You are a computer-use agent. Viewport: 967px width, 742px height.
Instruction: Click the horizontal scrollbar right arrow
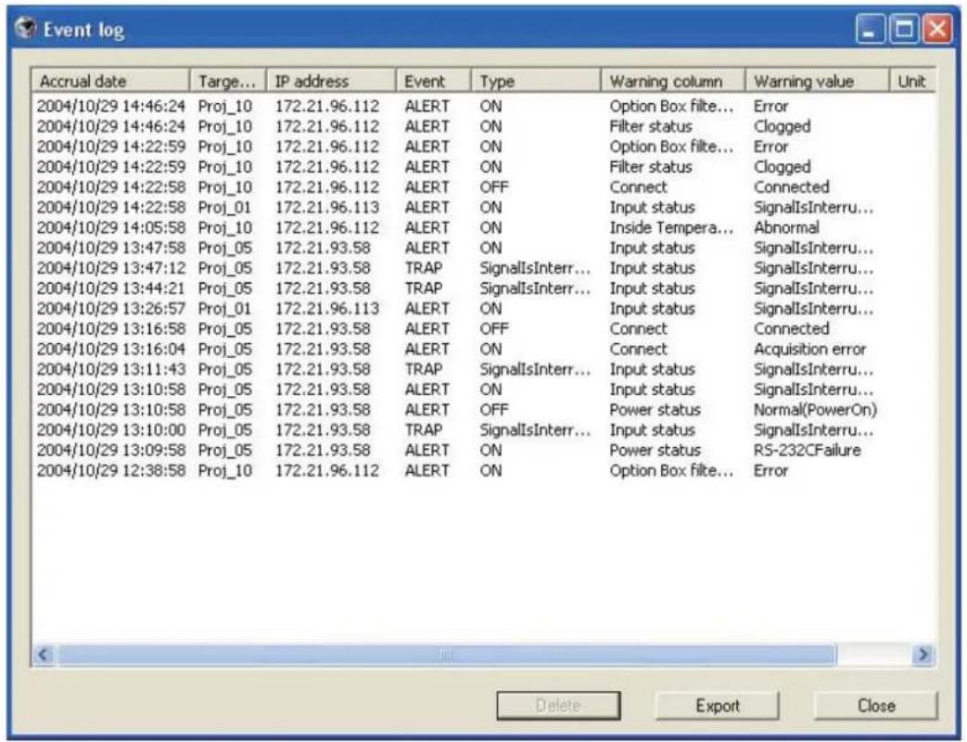[923, 654]
